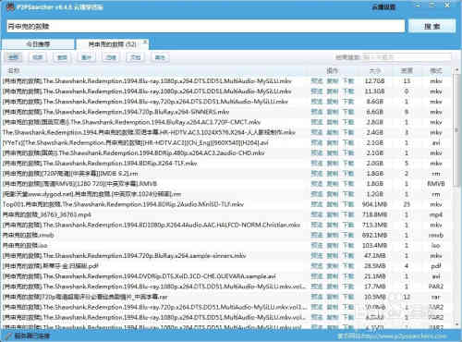Sort by the 大小 column header
This screenshot has width=462, height=342.
point(375,71)
